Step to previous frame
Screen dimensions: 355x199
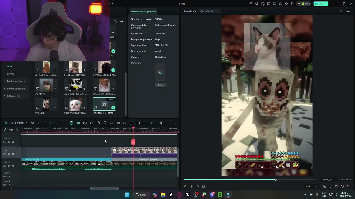click(186, 187)
